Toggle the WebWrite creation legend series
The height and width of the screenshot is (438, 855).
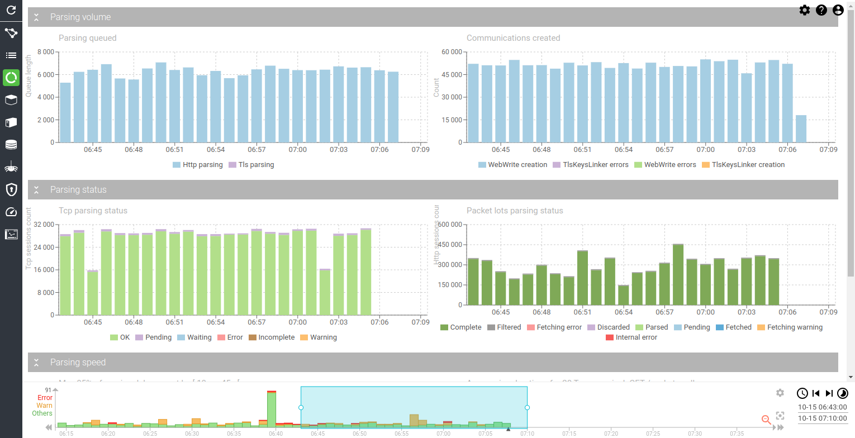(x=512, y=165)
